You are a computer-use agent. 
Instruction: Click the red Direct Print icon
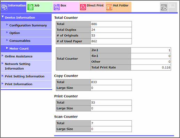point(83,7)
